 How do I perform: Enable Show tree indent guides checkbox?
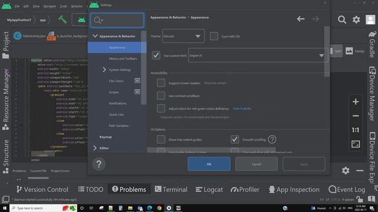pyautogui.click(x=161, y=140)
